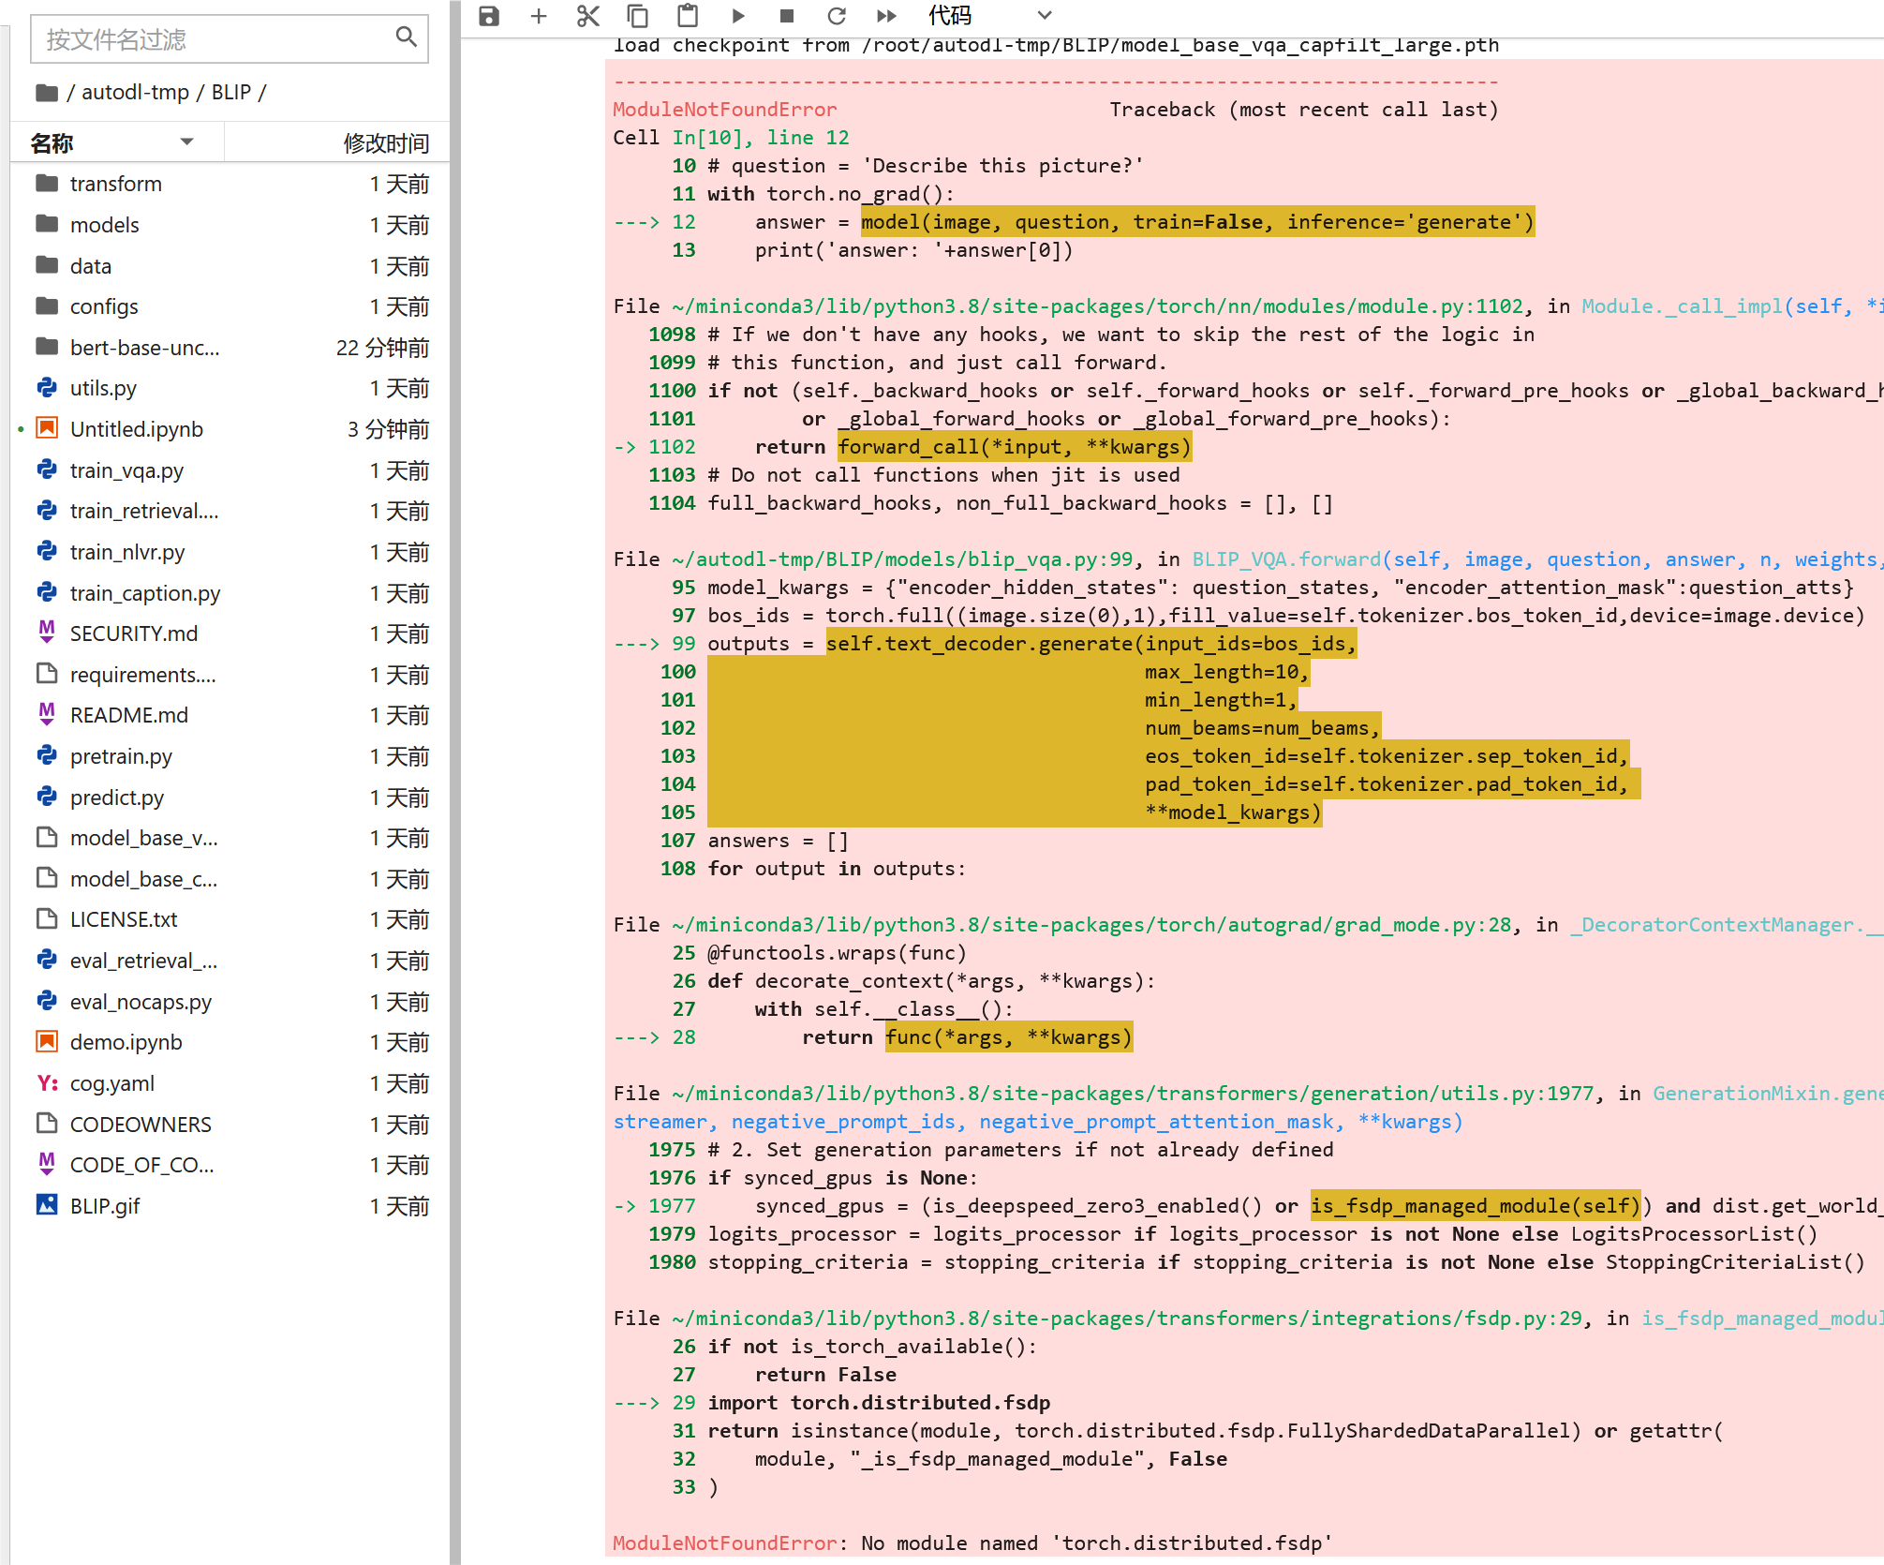Save the notebook with the floppy disk icon
This screenshot has width=1884, height=1565.
pyautogui.click(x=489, y=16)
